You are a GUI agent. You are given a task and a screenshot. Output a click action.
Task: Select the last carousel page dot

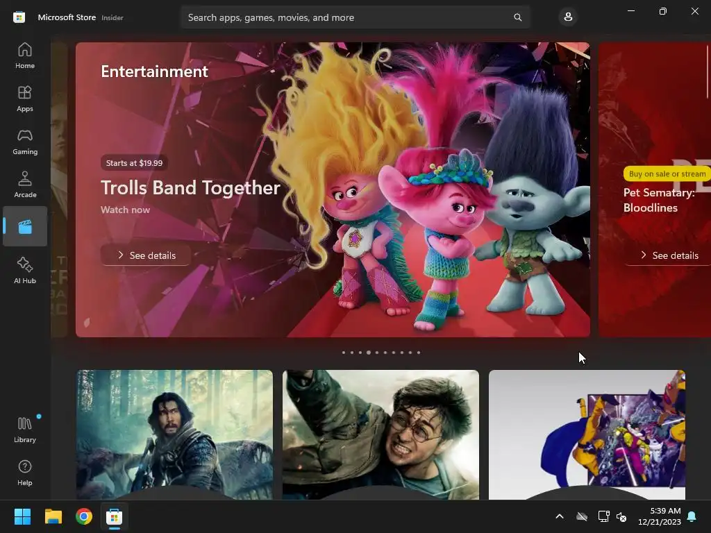click(419, 352)
